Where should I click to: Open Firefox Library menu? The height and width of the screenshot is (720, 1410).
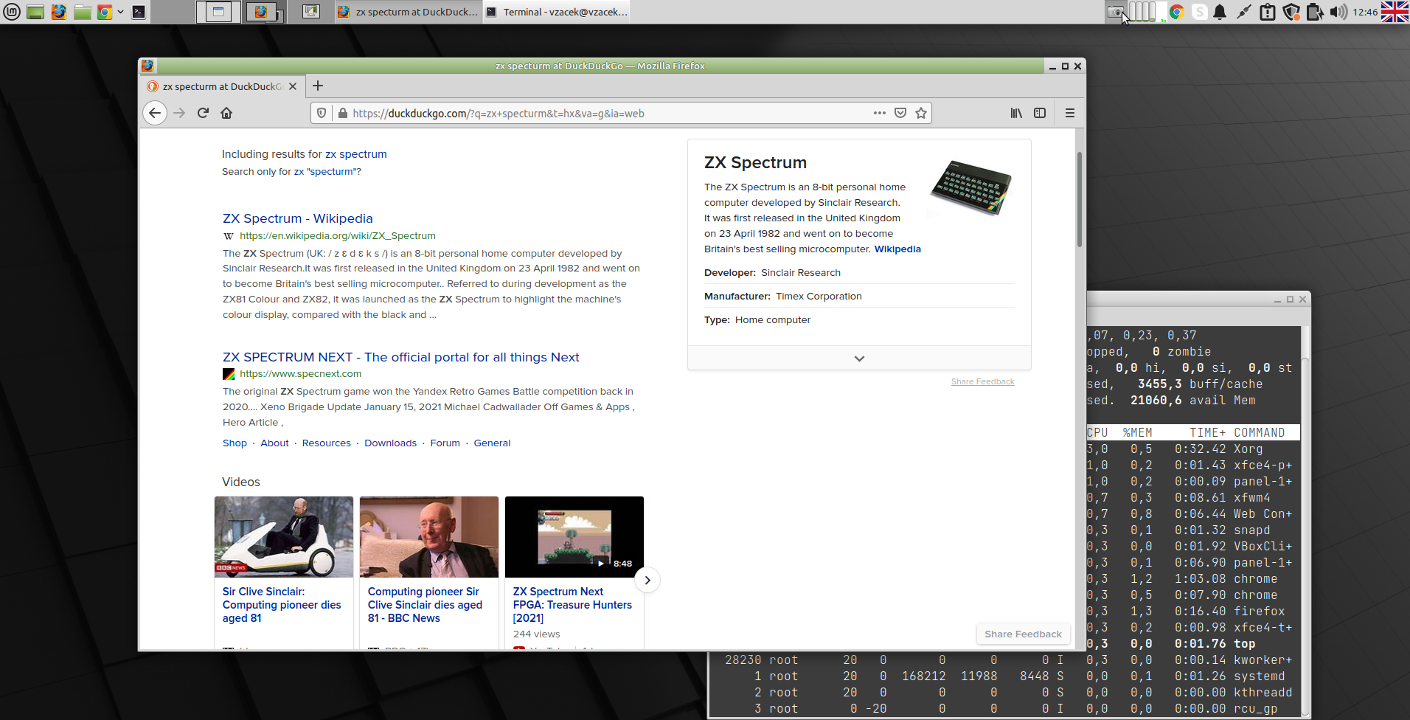coord(1016,113)
